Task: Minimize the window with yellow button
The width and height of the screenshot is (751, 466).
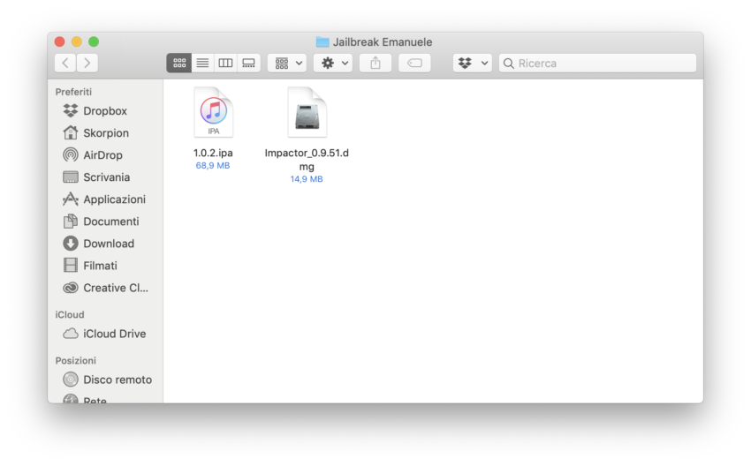Action: [x=77, y=41]
